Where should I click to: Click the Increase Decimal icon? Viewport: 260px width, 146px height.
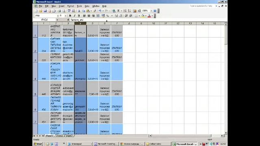click(117, 16)
